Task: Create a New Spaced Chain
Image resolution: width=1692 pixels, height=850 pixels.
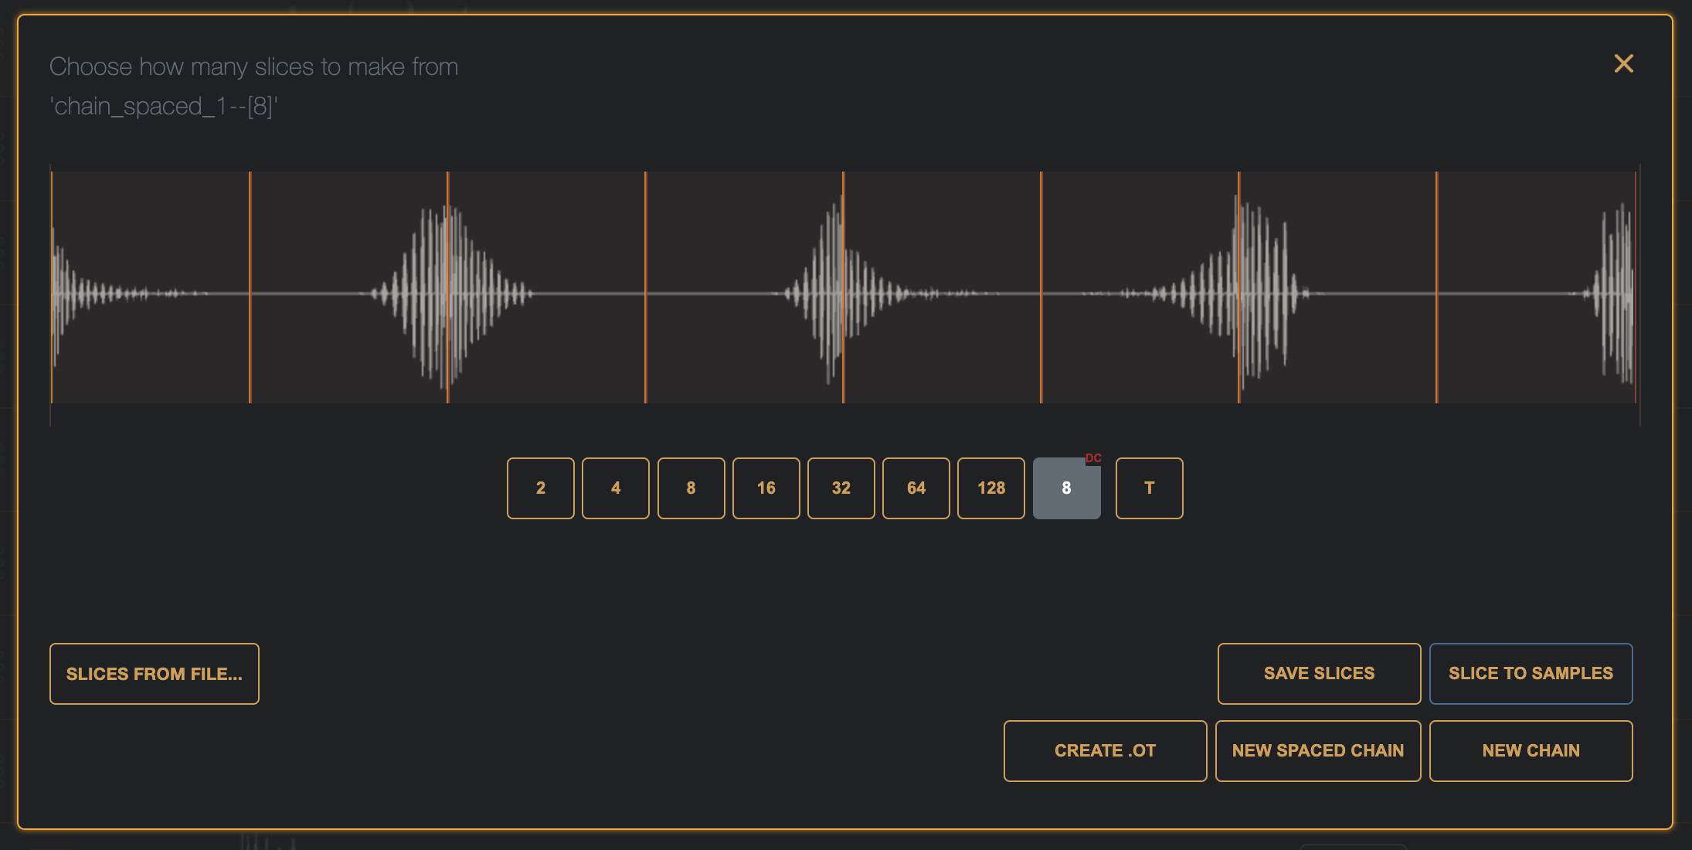Action: tap(1317, 751)
